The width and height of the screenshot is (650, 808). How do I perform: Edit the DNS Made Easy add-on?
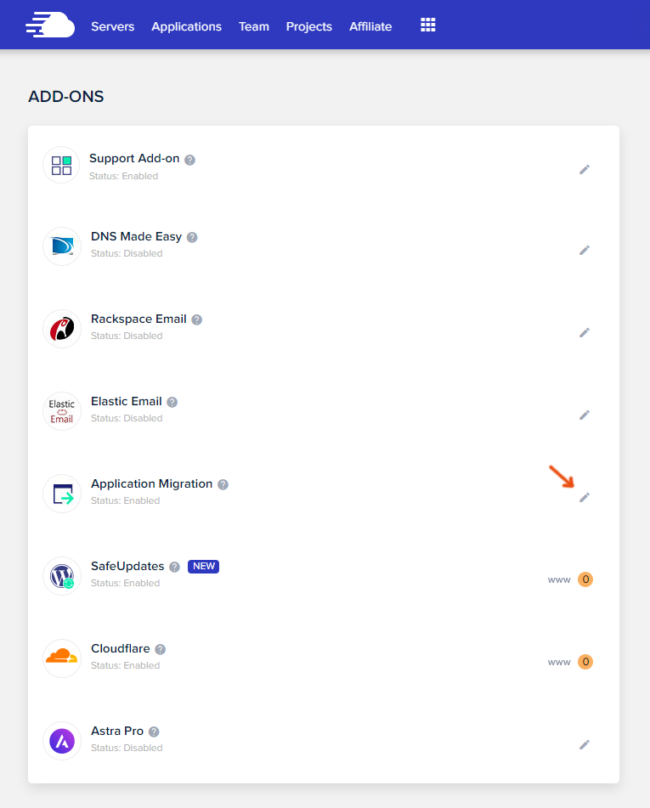pyautogui.click(x=584, y=251)
